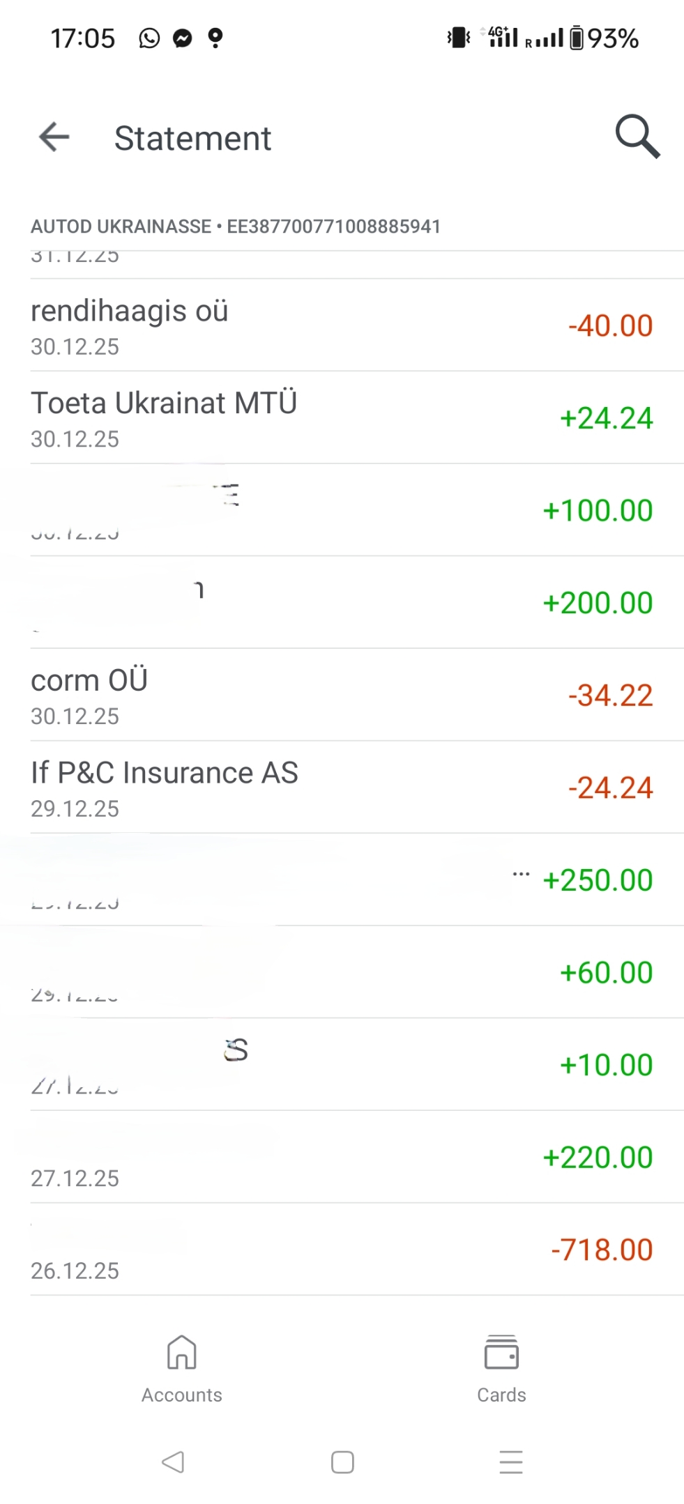The width and height of the screenshot is (684, 1504).
Task: View the +100.00 incoming payment entry
Action: [342, 510]
